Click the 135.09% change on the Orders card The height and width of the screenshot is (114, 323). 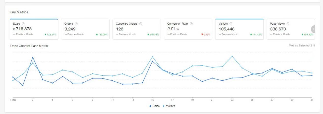coord(102,35)
